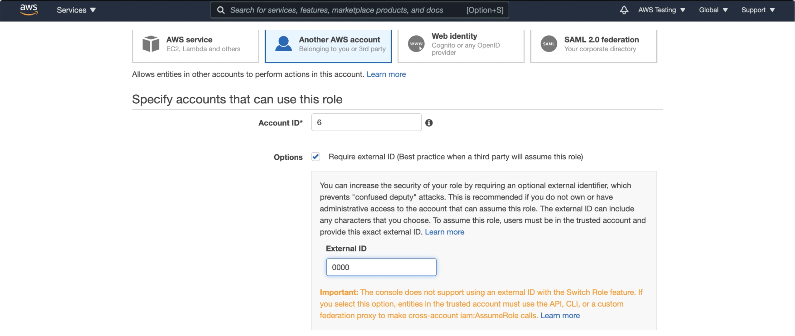The image size is (795, 336).
Task: Click the Web identity www icon
Action: click(x=416, y=44)
